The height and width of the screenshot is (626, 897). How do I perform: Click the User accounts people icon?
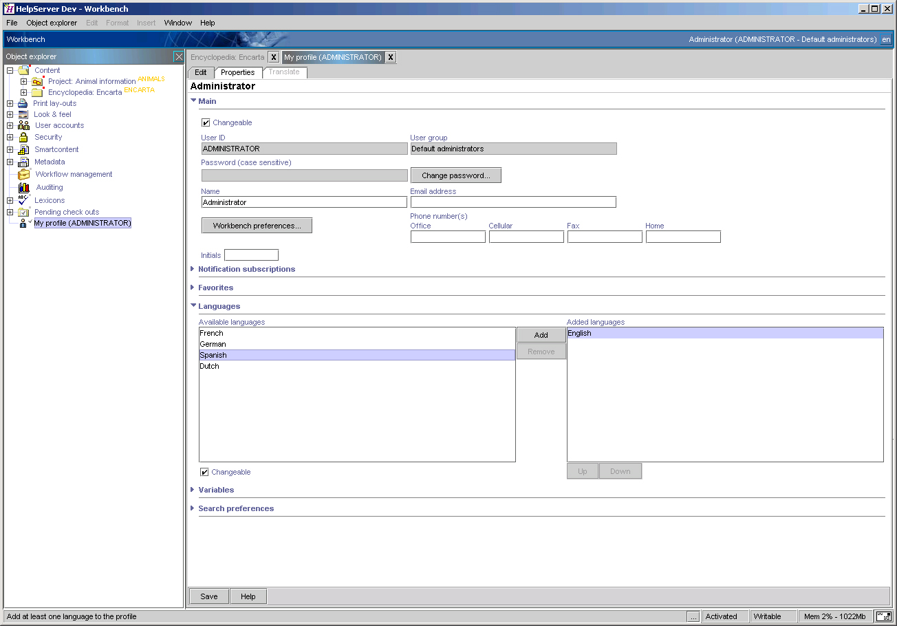click(23, 125)
